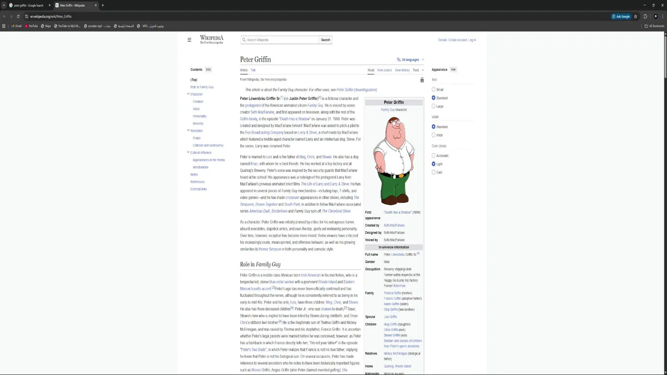Image resolution: width=667 pixels, height=375 pixels.
Task: Select Standard text size
Action: tap(434, 98)
